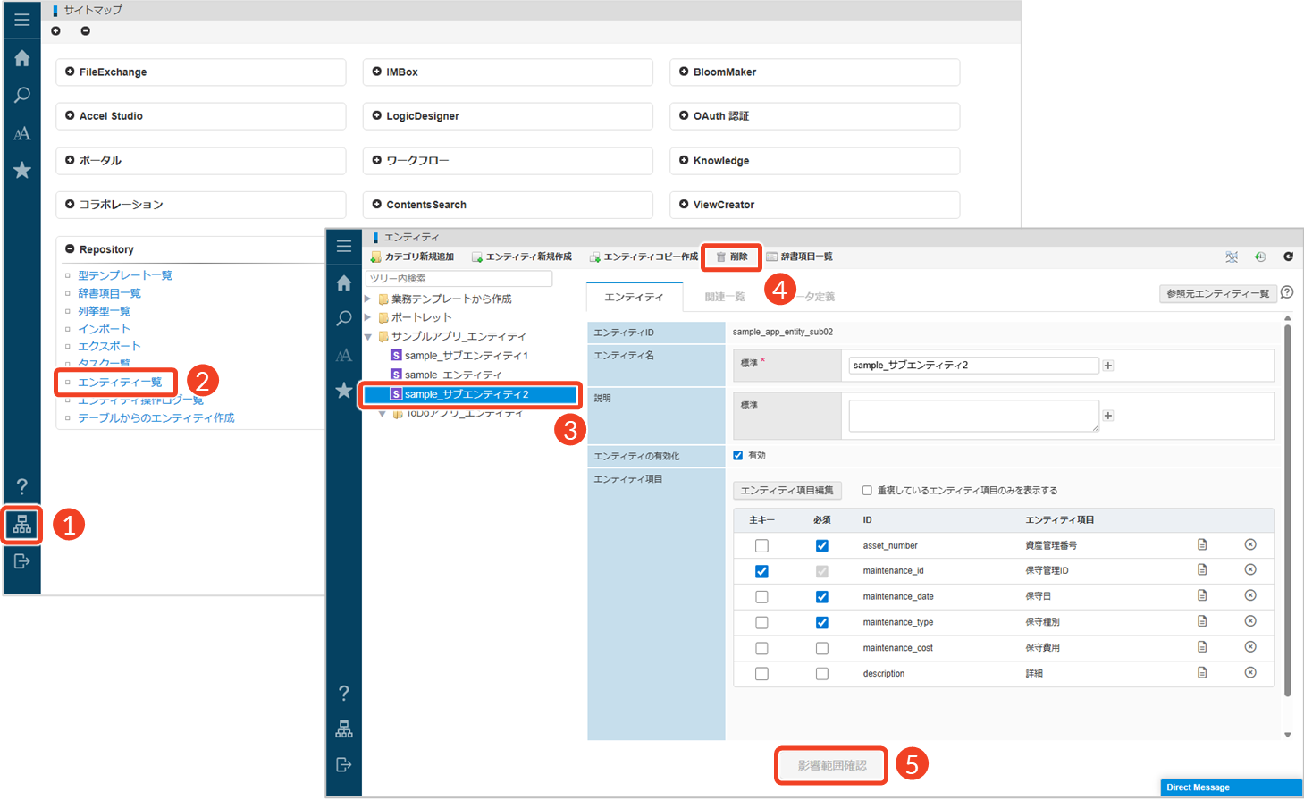Open the search magnifier icon in sidebar
Screen dimensions: 1304x800
pos(22,95)
